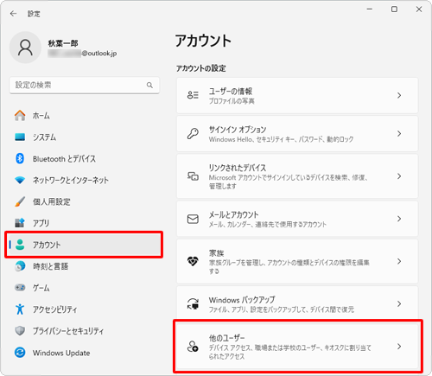
Task: Go to システム settings
Action: [84, 137]
